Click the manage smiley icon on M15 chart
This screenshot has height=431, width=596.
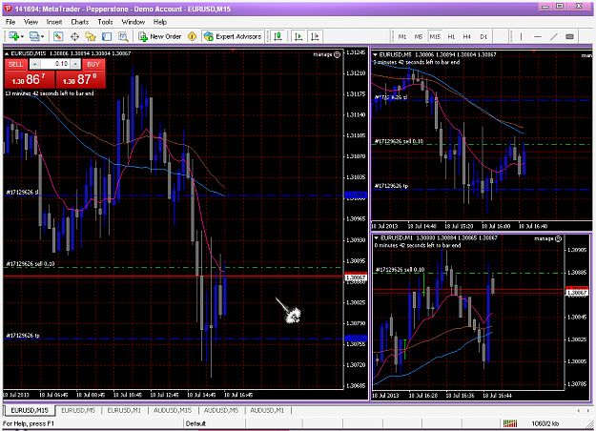[x=338, y=54]
